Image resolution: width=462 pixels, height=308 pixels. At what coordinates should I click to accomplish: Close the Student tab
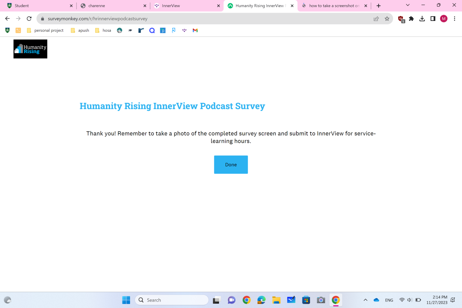[71, 6]
